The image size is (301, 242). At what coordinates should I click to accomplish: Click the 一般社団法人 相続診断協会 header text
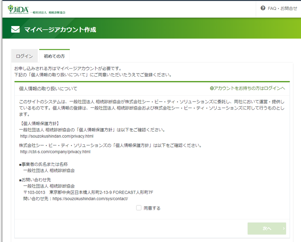48,12
